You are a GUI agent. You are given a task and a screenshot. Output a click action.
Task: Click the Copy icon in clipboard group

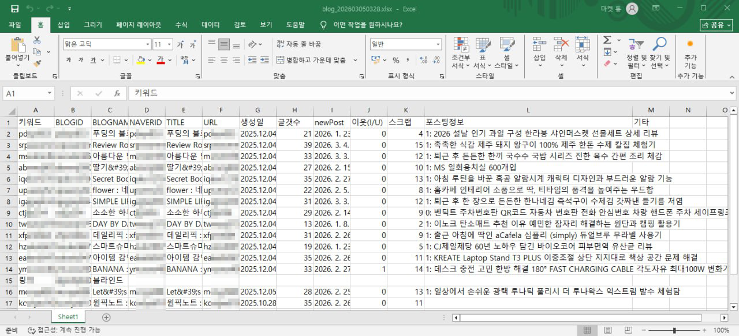coord(37,52)
